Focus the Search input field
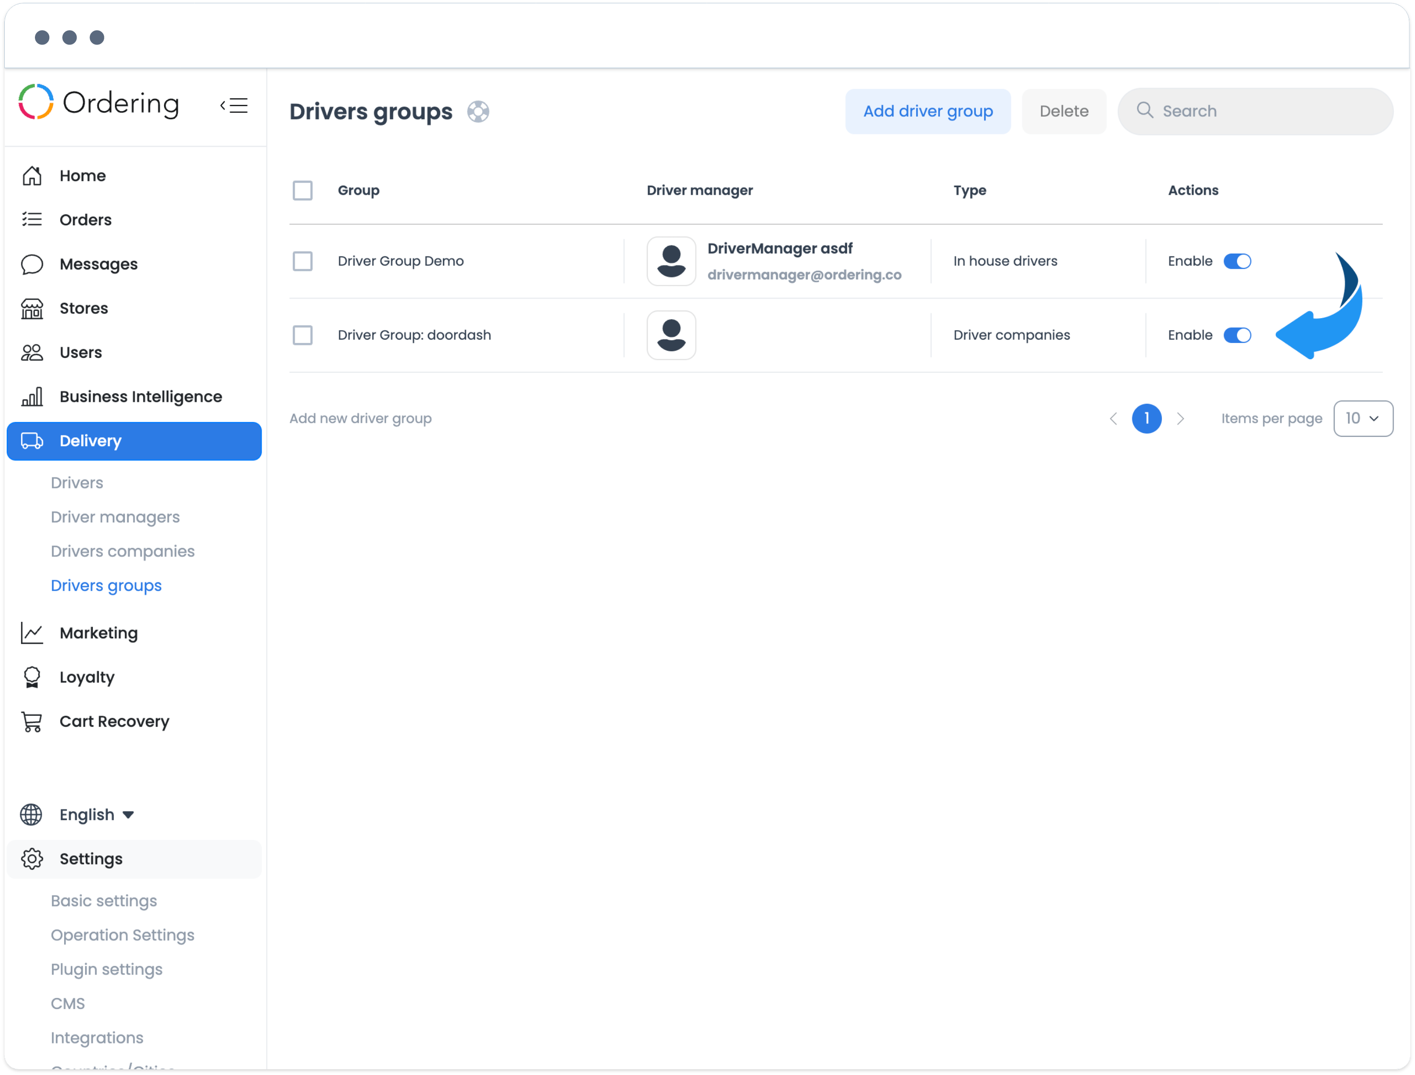Screen dimensions: 1415x1075 point(1255,111)
